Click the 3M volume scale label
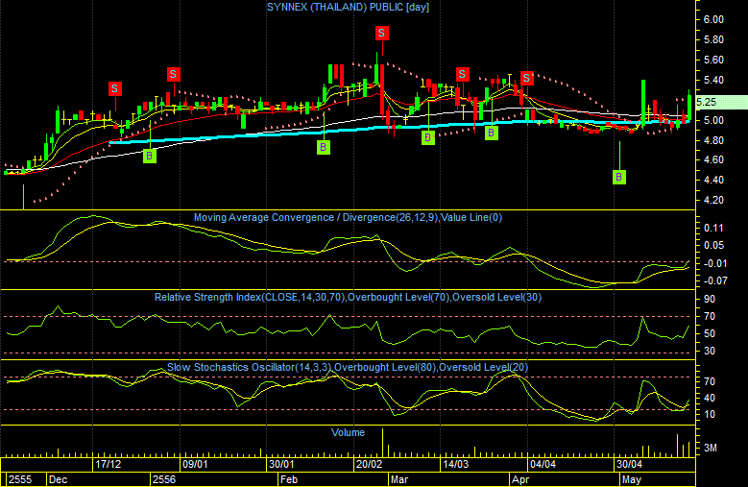 [x=711, y=448]
